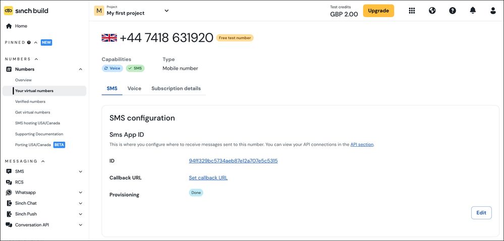This screenshot has height=241, width=504.
Task: Click the NEW badge beside Pinned
Action: (46, 42)
